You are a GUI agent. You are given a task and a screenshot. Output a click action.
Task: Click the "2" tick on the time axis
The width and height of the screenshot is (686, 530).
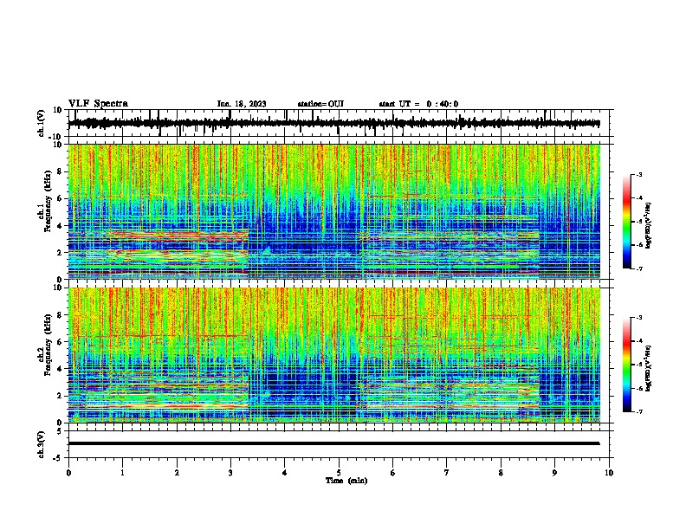pyautogui.click(x=177, y=473)
